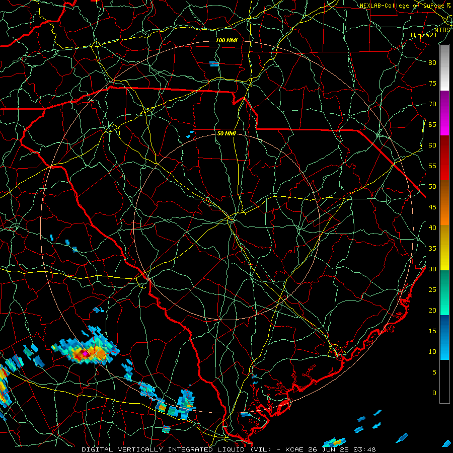The height and width of the screenshot is (453, 453).
Task: Click the scale value 55
Action: click(x=432, y=166)
